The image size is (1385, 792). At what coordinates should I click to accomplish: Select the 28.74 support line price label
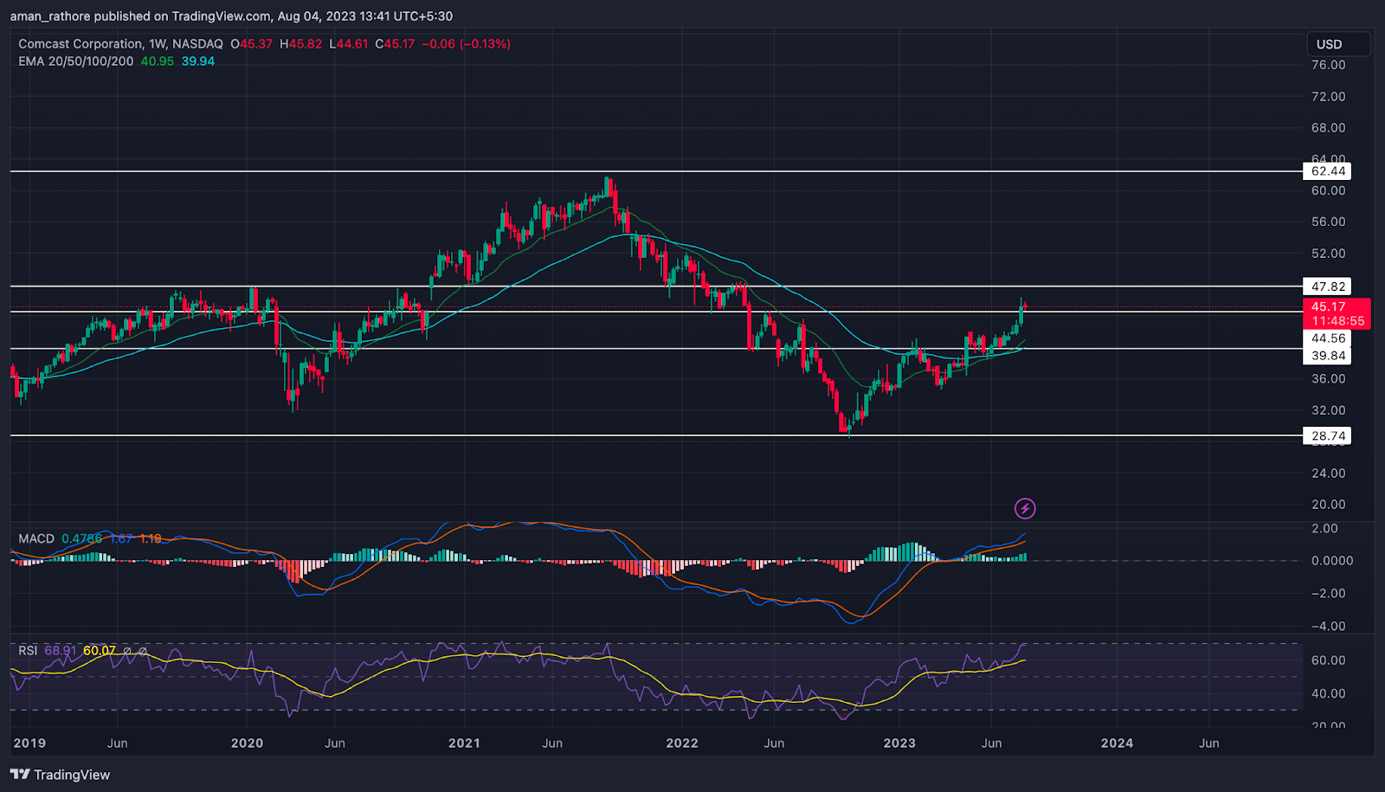[1327, 436]
